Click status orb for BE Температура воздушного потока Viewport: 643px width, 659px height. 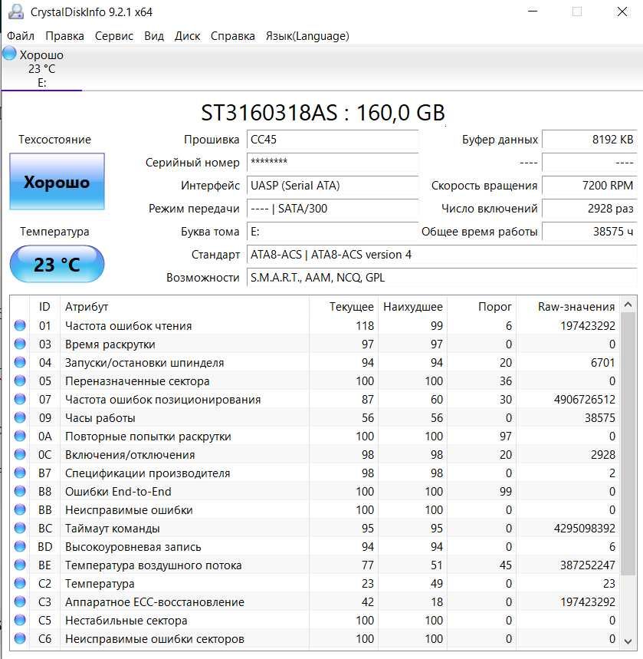(x=20, y=565)
